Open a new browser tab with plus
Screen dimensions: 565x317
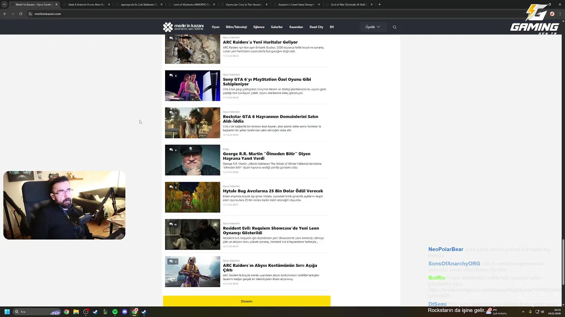point(380,4)
